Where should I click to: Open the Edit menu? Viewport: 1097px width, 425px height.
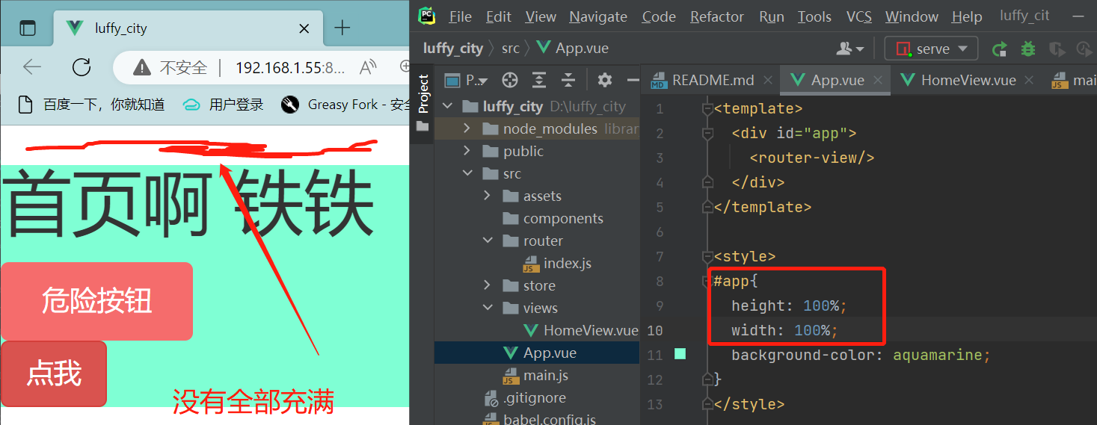[499, 16]
